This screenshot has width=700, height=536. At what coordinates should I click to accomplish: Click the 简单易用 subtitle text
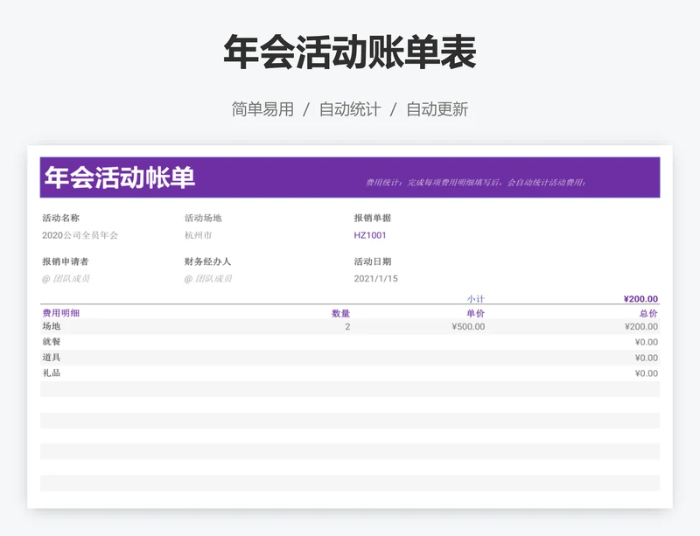262,109
